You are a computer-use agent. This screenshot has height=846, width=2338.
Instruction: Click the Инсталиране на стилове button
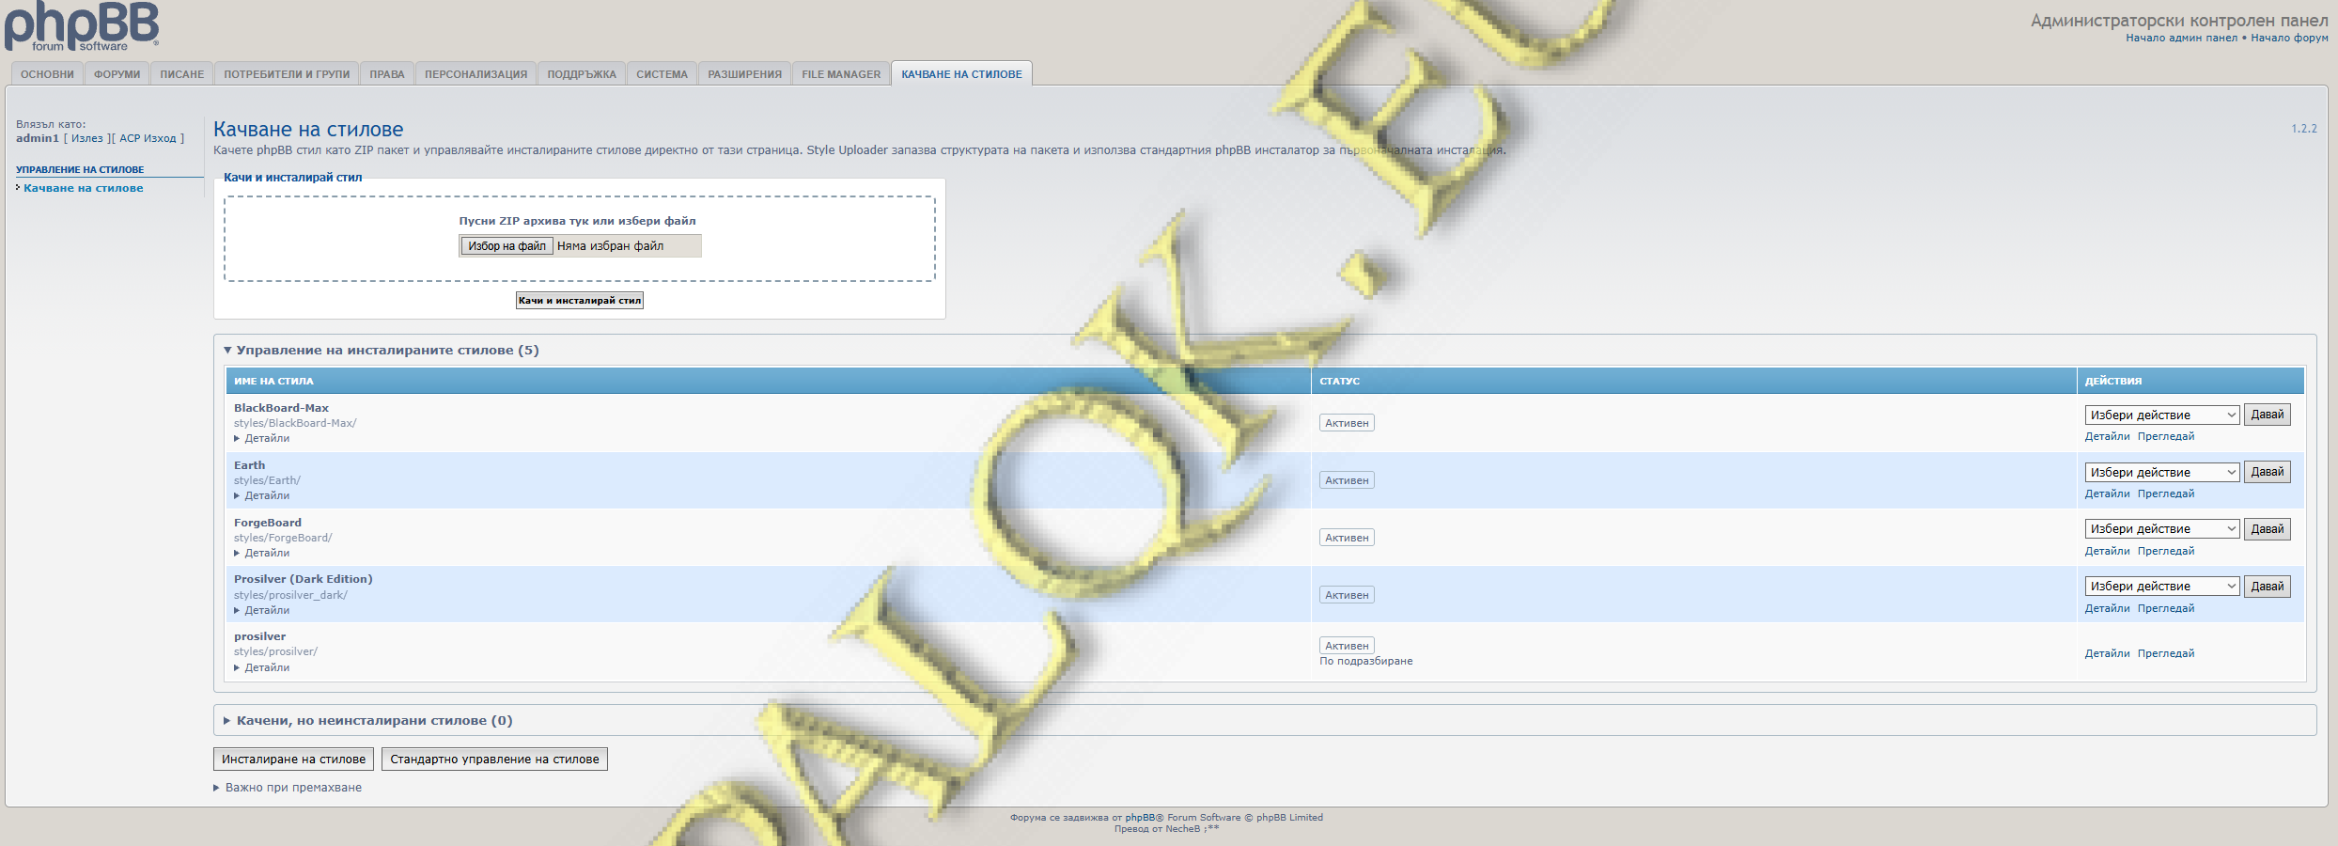294,760
